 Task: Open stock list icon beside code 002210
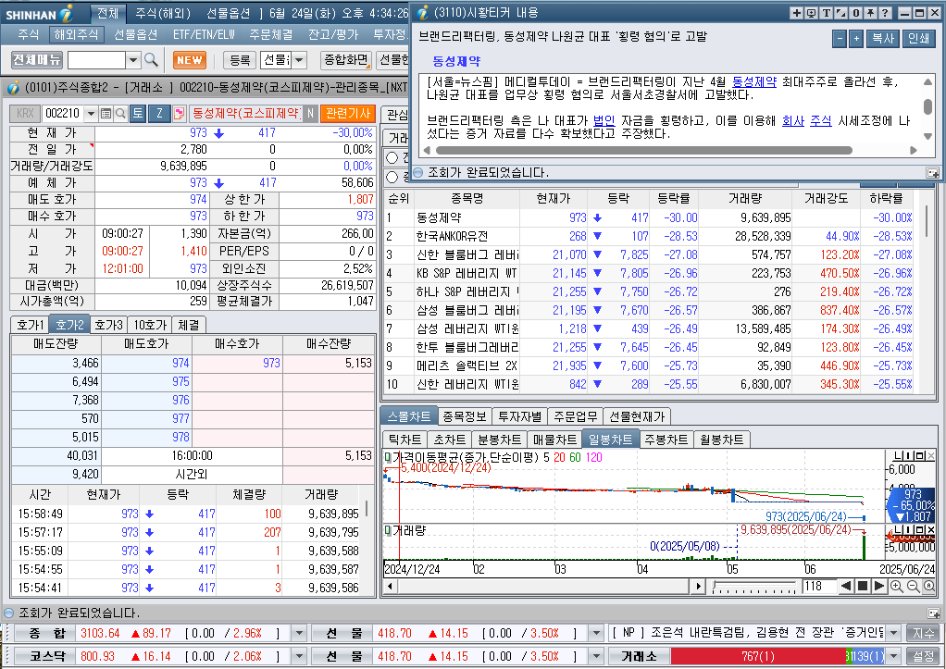[x=106, y=114]
